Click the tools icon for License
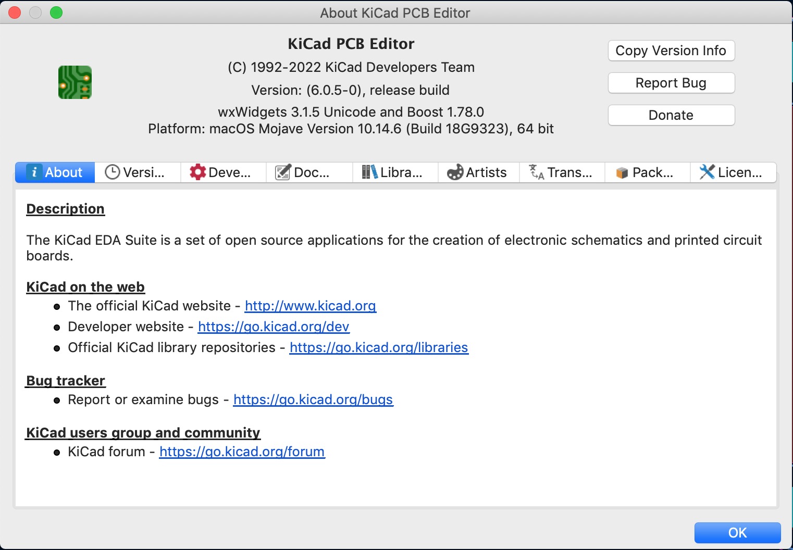This screenshot has height=550, width=793. click(707, 172)
